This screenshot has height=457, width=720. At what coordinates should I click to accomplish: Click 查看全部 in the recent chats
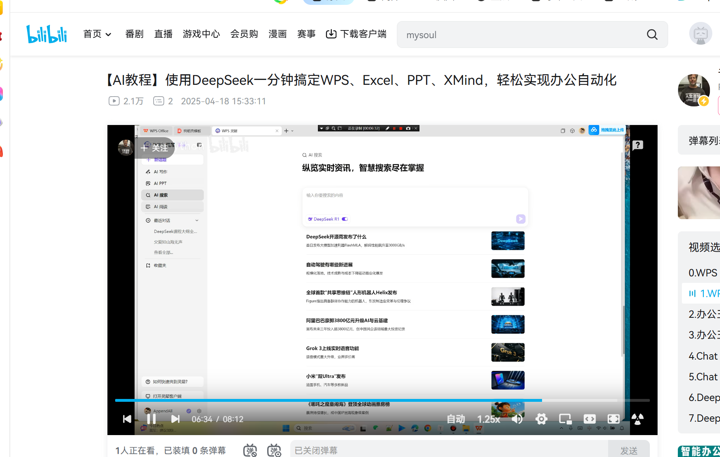163,252
